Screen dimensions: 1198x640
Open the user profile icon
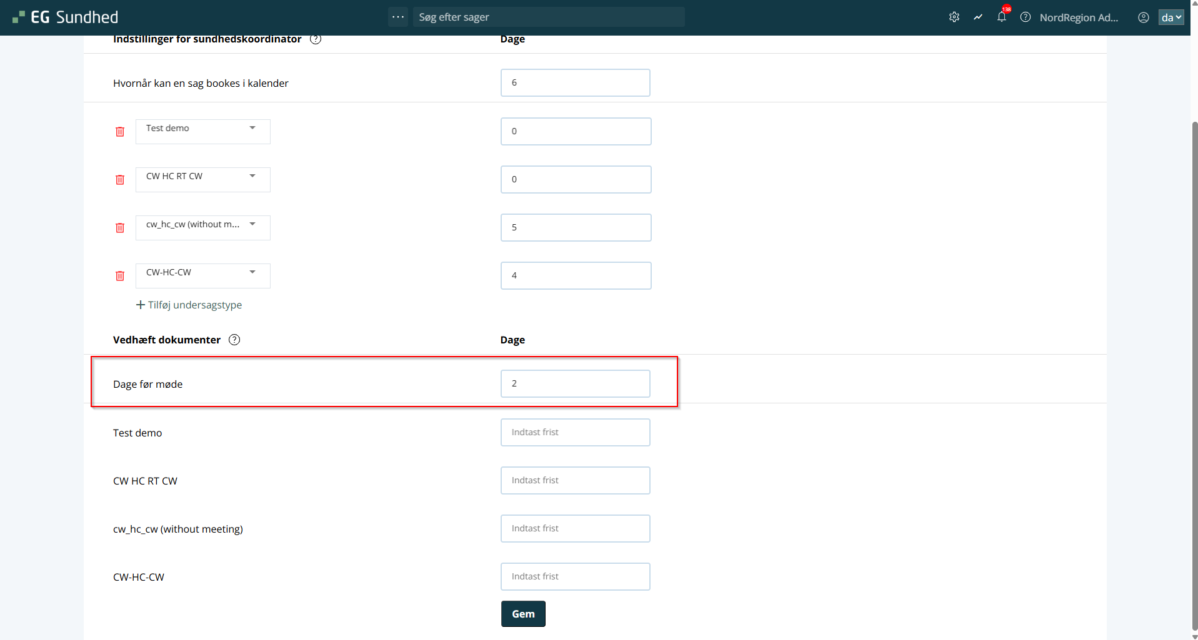(1143, 17)
